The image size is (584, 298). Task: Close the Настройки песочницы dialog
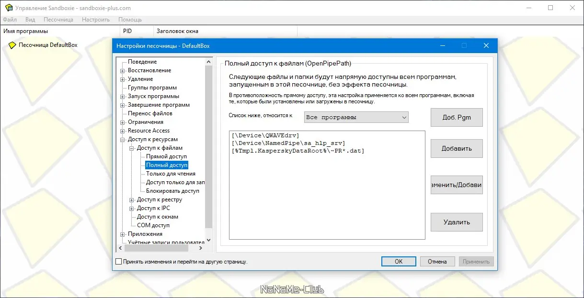[486, 46]
